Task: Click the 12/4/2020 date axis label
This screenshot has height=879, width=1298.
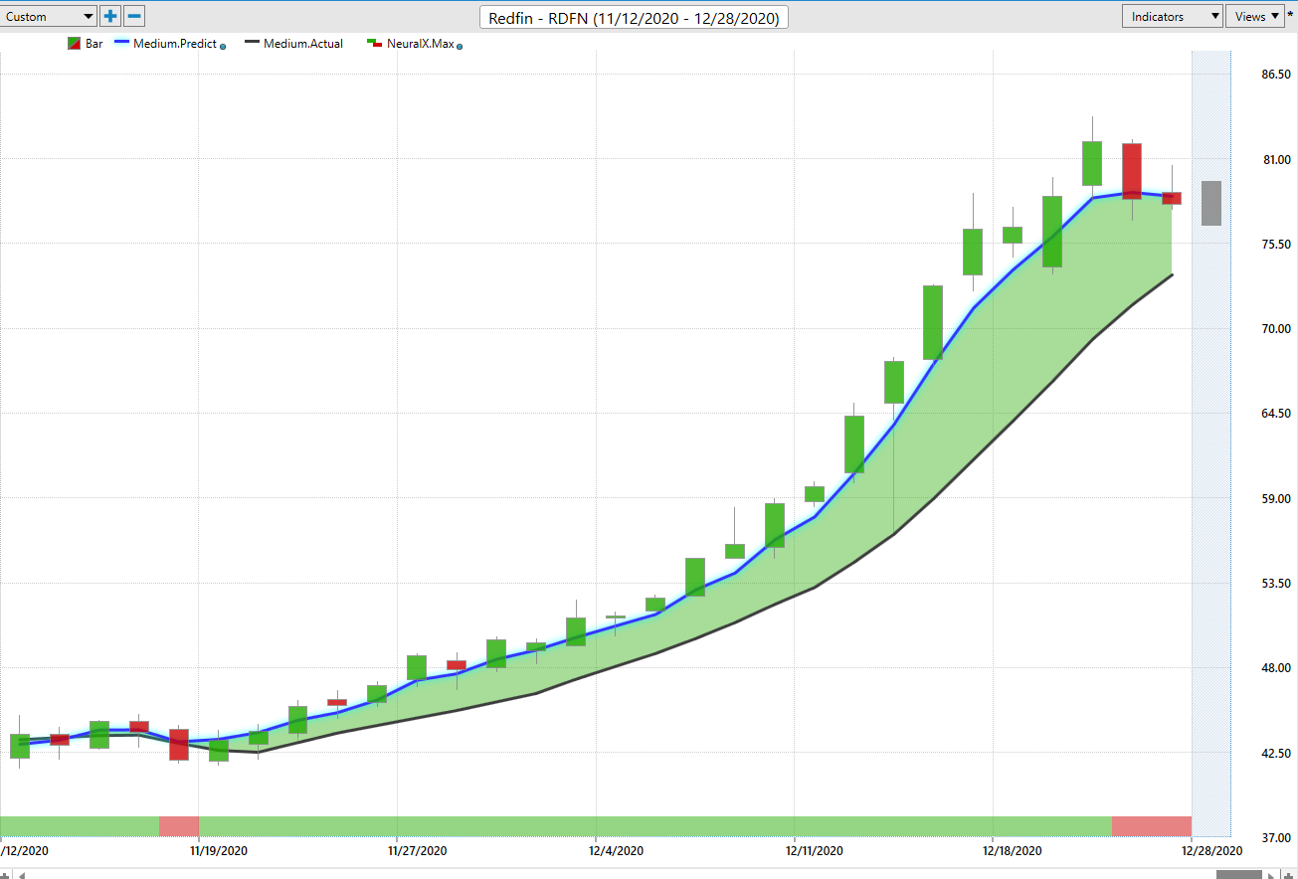Action: (617, 850)
